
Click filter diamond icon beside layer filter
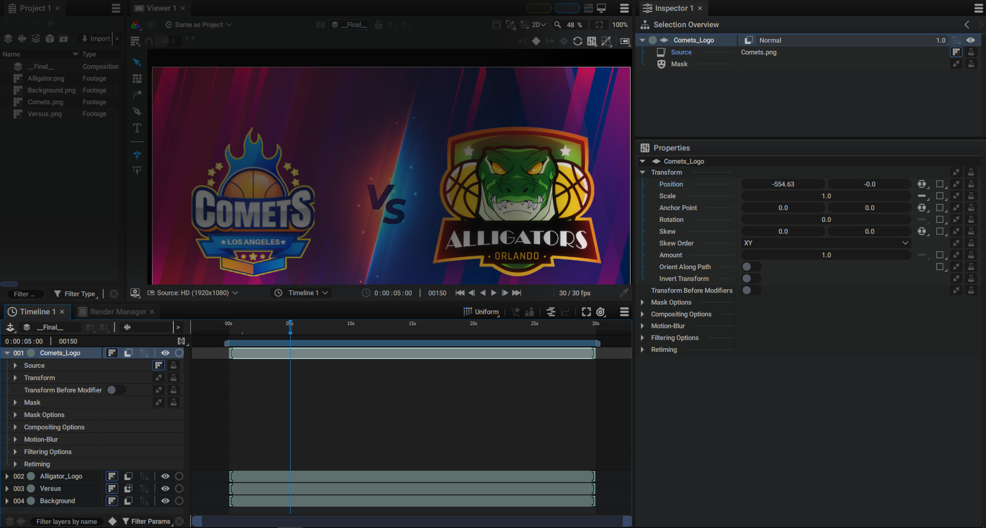(x=112, y=521)
